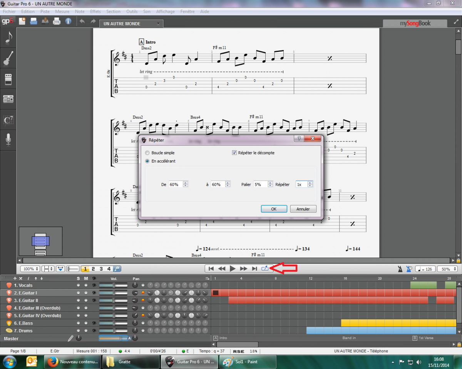This screenshot has width=462, height=369.
Task: Switch to the mySongBook tab
Action: point(415,23)
